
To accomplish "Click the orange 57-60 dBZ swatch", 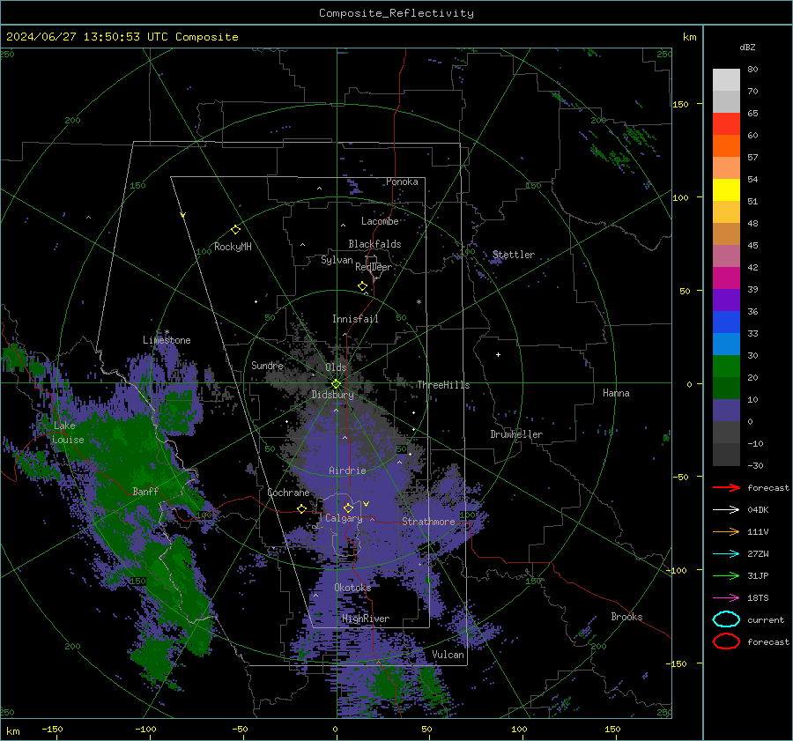I will pyautogui.click(x=726, y=146).
